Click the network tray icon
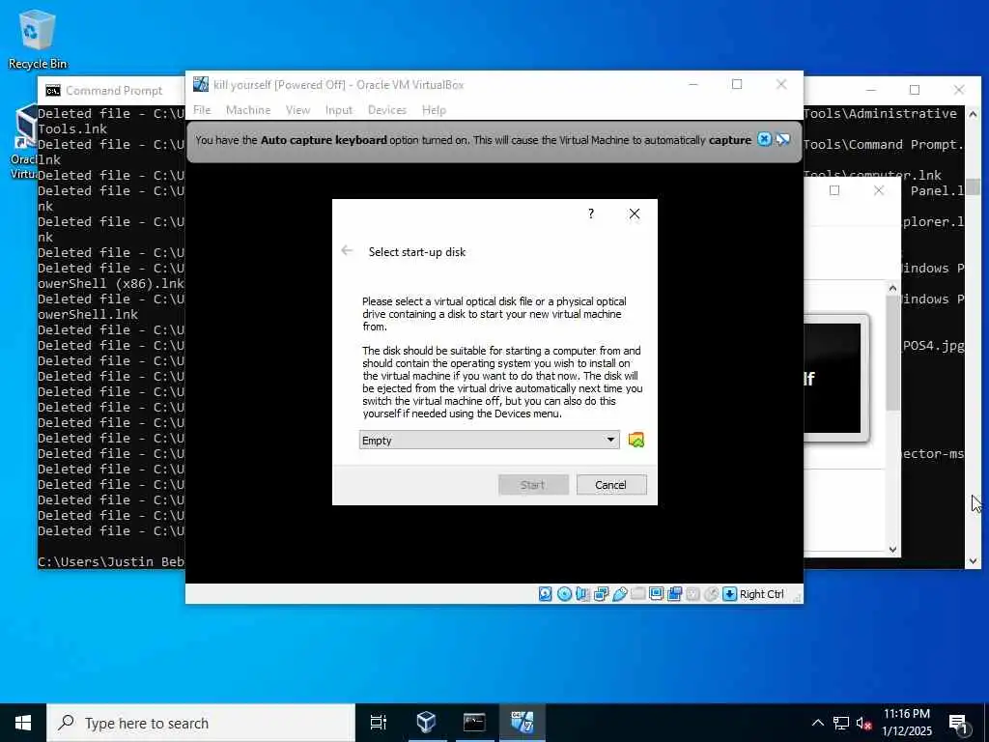989x742 pixels. coord(841,723)
